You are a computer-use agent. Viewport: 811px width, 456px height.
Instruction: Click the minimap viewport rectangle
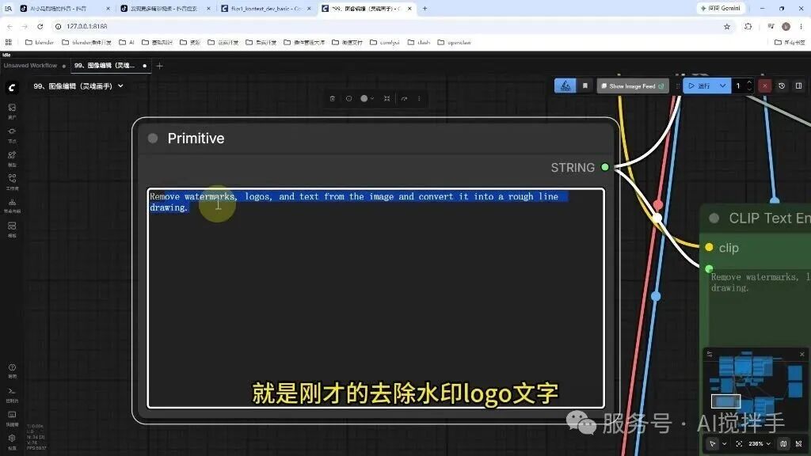point(725,401)
